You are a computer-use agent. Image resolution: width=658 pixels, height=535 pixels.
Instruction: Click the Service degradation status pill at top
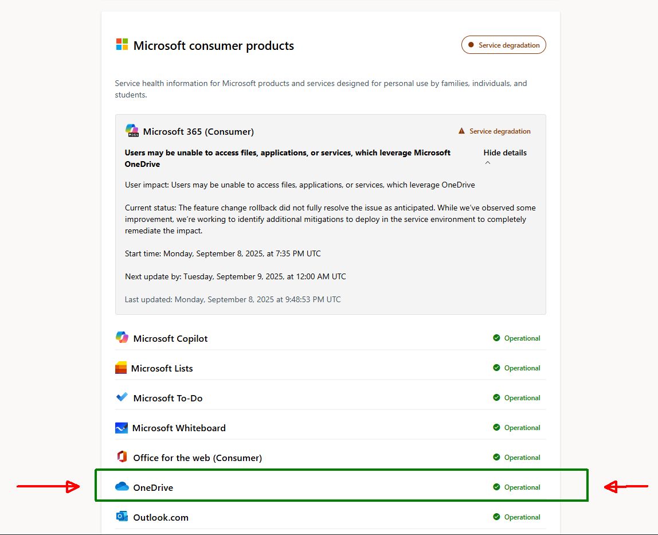(504, 45)
